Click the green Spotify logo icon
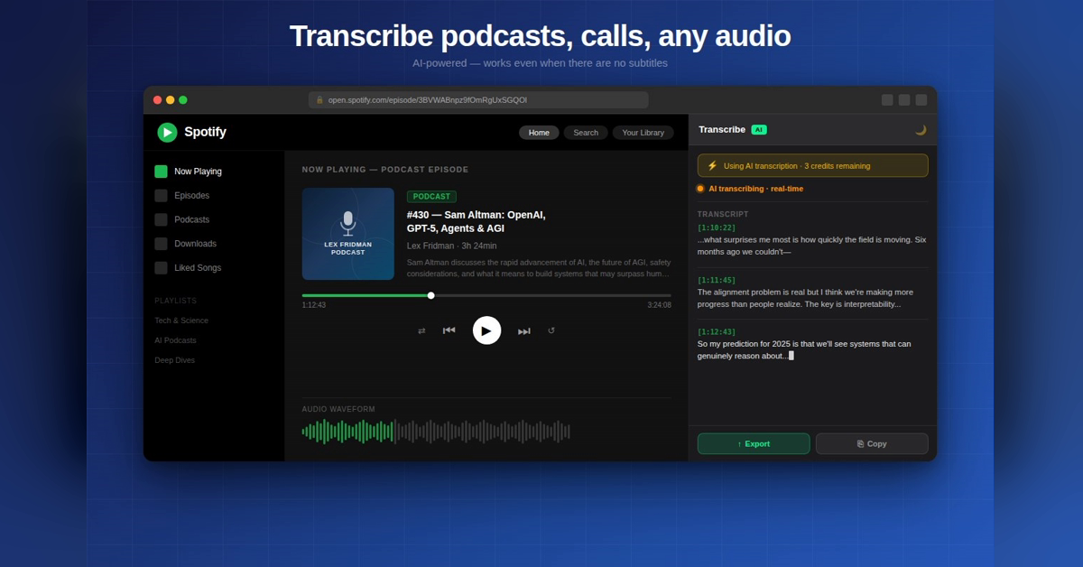Image resolution: width=1083 pixels, height=567 pixels. [167, 133]
